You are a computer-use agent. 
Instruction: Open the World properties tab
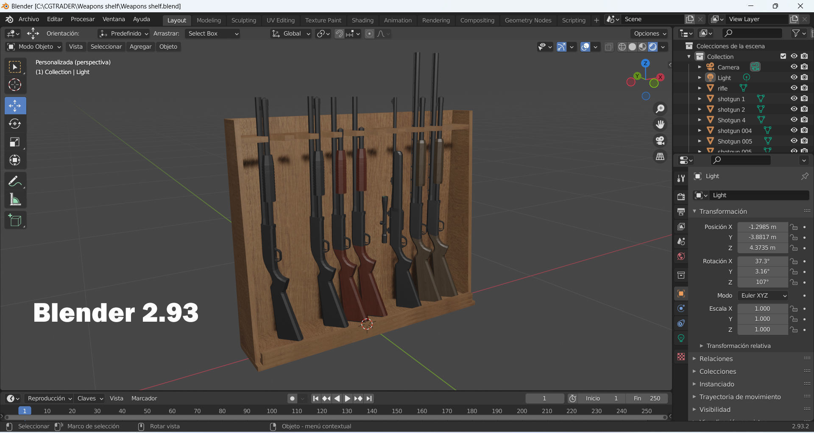681,256
